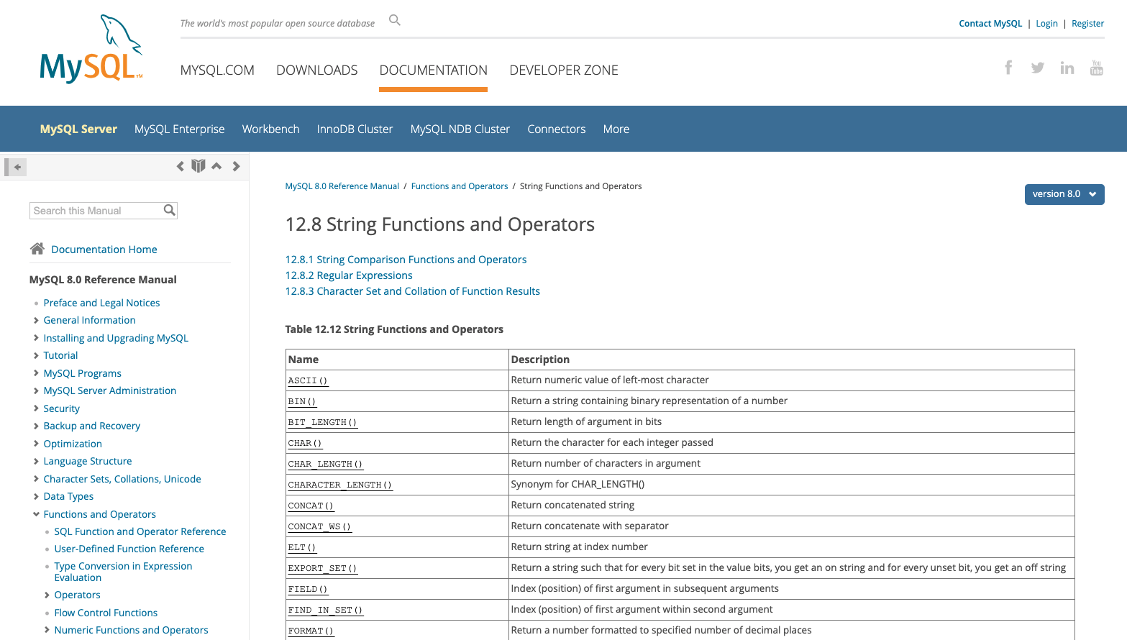Go to next manual page arrow
Viewport: 1127px width, 640px height.
click(x=236, y=166)
